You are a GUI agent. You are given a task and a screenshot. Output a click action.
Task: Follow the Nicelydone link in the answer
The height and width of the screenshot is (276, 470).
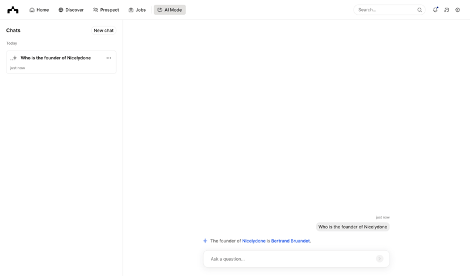254,241
